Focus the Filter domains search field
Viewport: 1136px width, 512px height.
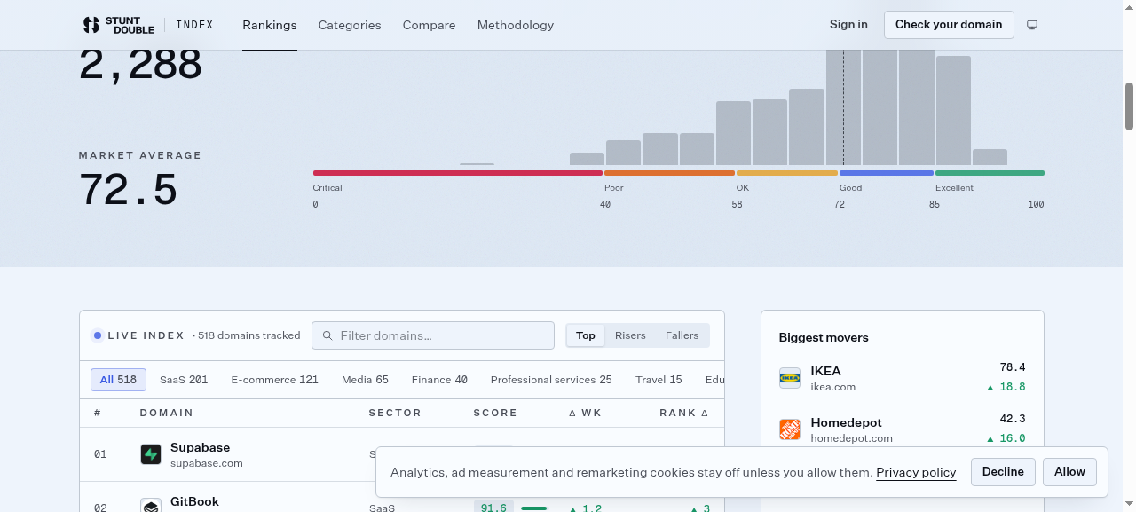pyautogui.click(x=433, y=335)
